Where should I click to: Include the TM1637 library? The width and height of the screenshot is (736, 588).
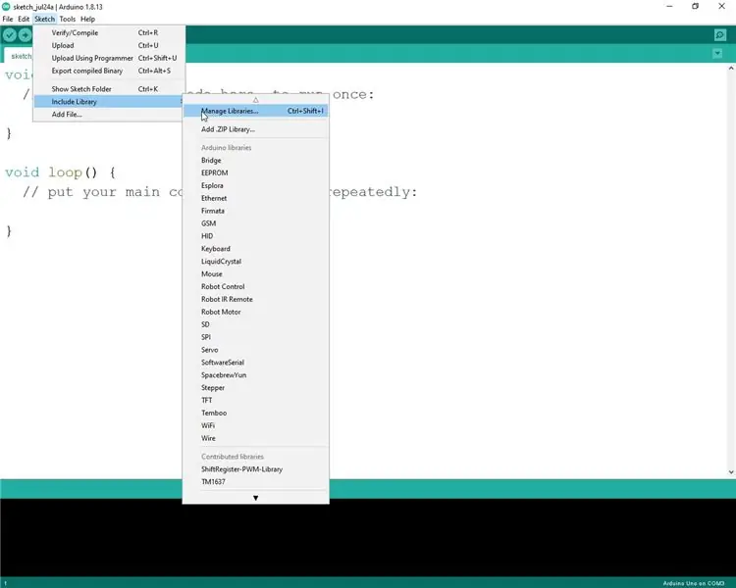255,482
